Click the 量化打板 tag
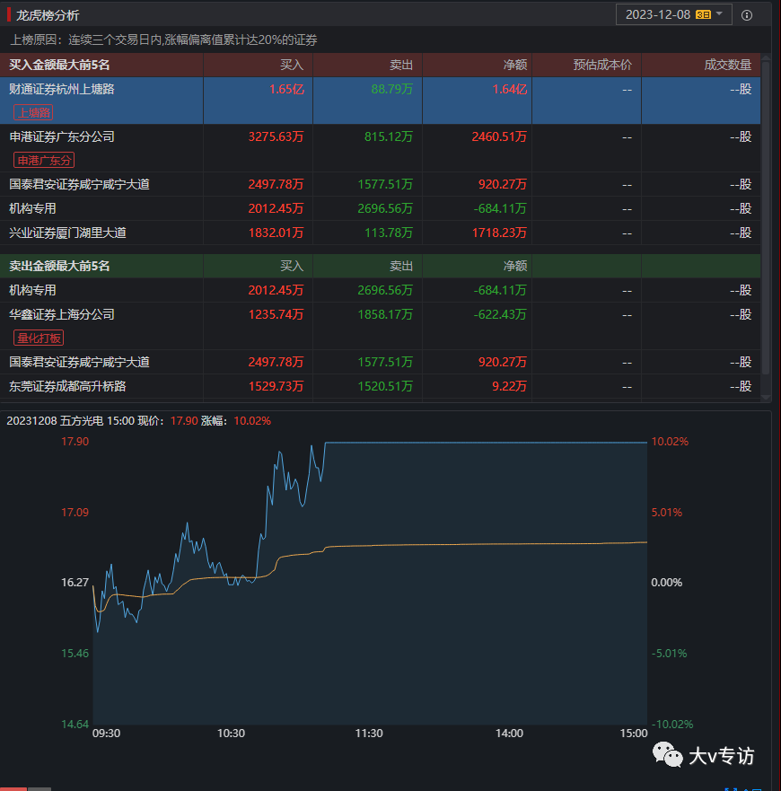Screen dimensions: 781x791 tap(39, 338)
